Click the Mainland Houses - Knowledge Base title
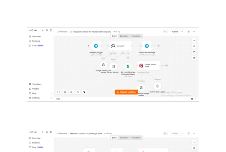 click(x=86, y=133)
